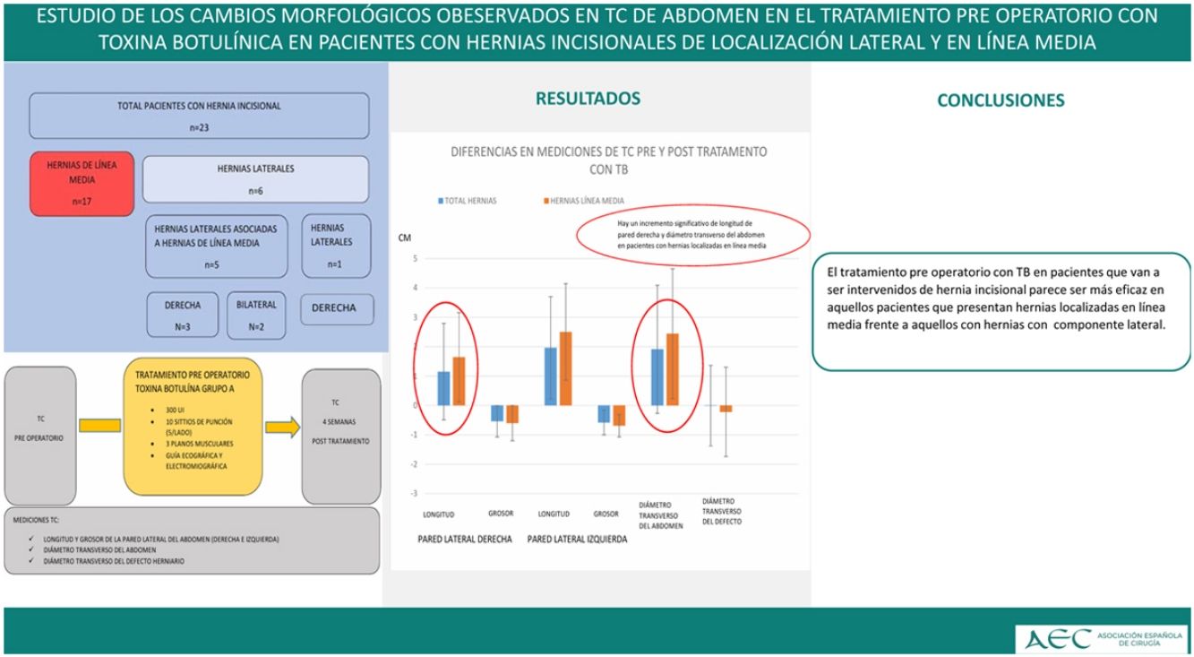Select the Derecha N=3 box

click(183, 315)
